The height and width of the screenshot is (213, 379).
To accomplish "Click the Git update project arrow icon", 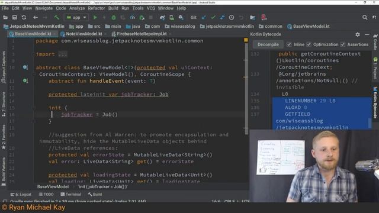I will [204, 17].
